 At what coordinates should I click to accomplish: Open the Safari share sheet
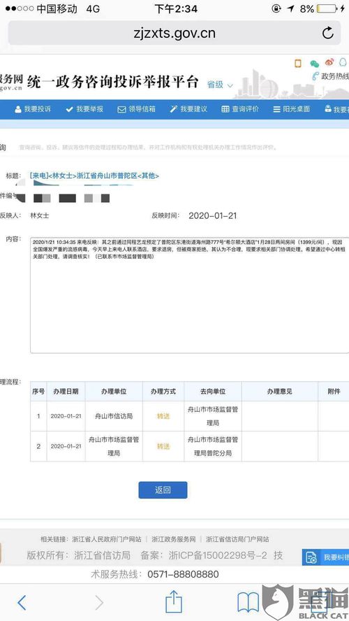point(174,601)
